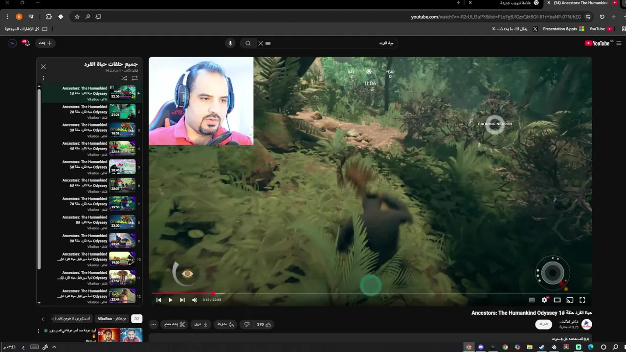Show more filter chips with the arrow
Image resolution: width=626 pixels, height=352 pixels.
(x=43, y=319)
